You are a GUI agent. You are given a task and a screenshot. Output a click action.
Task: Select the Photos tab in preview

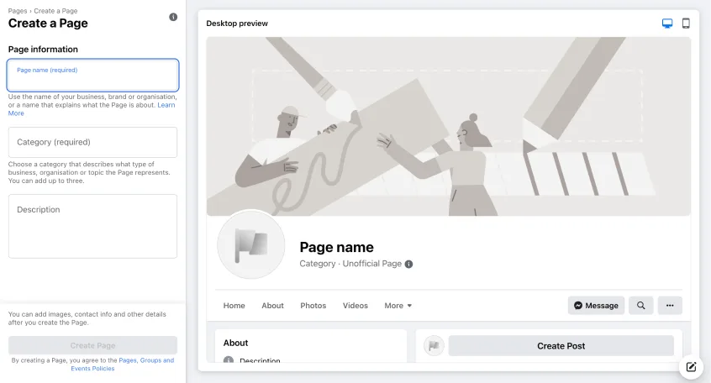point(313,306)
